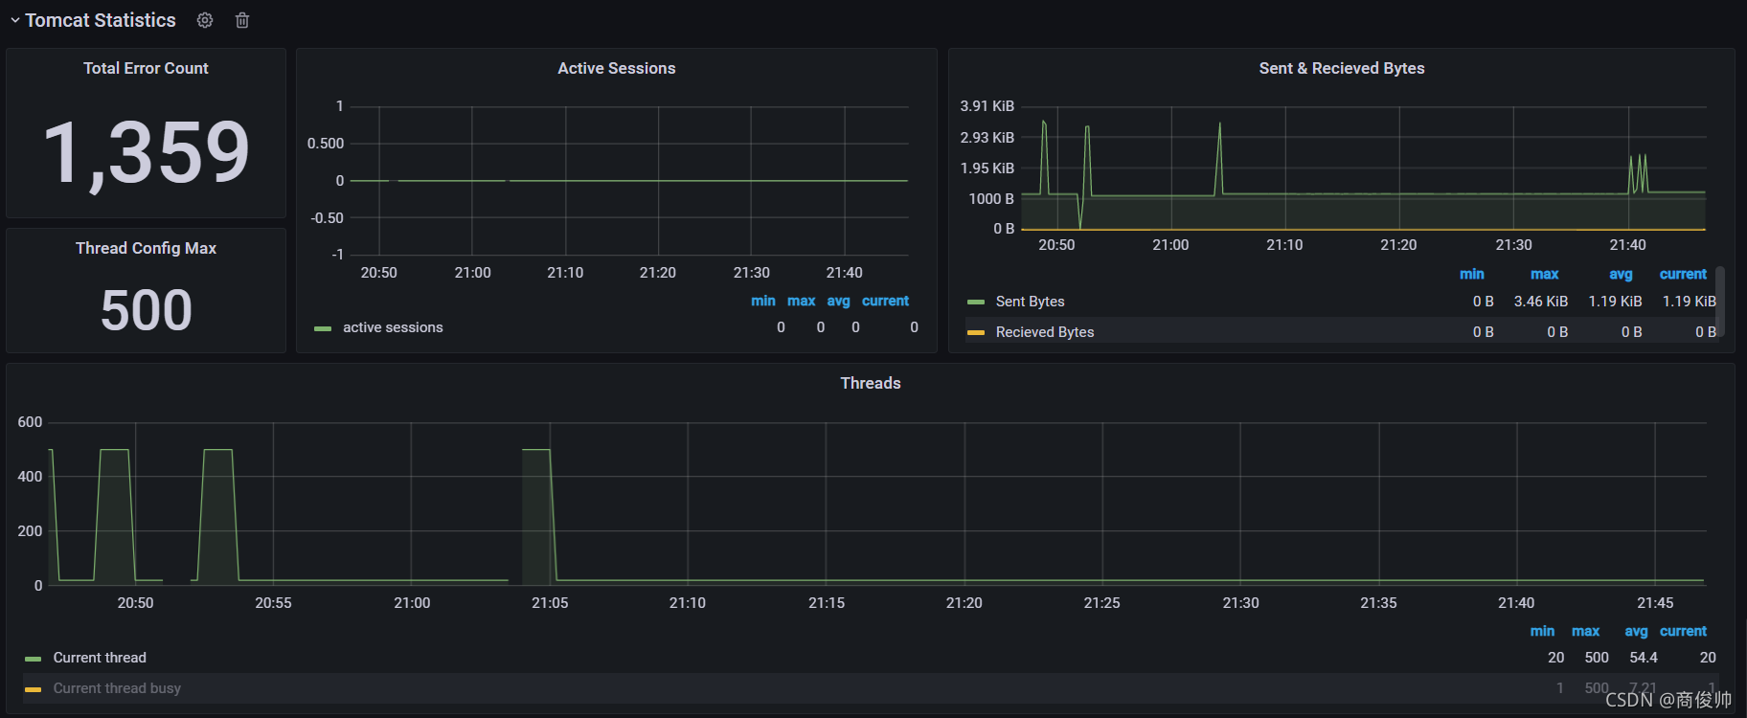Change color of Current thread green swatch
This screenshot has height=718, width=1747.
34,659
